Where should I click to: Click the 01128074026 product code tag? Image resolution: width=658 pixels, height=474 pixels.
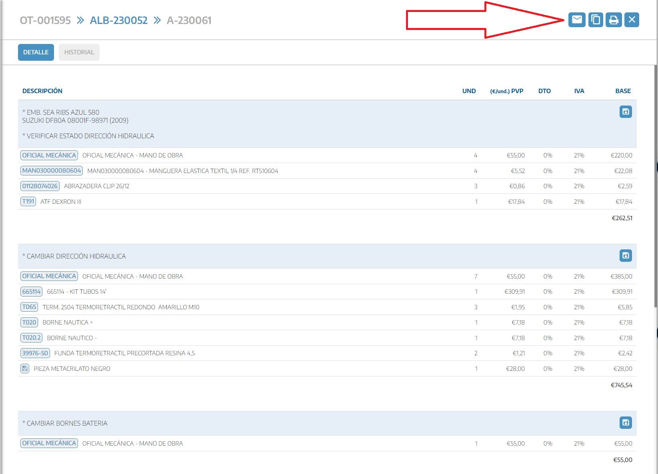(40, 186)
